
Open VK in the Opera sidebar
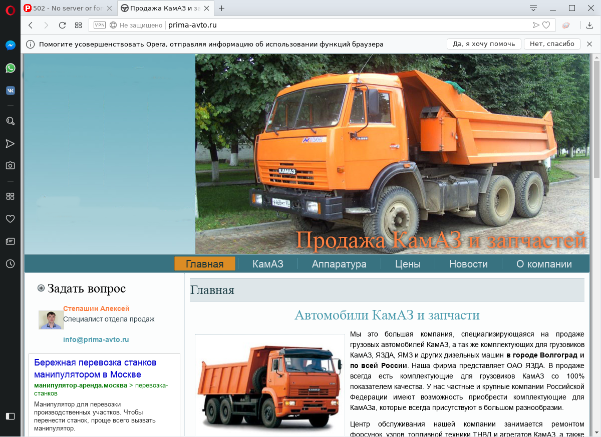tap(10, 90)
